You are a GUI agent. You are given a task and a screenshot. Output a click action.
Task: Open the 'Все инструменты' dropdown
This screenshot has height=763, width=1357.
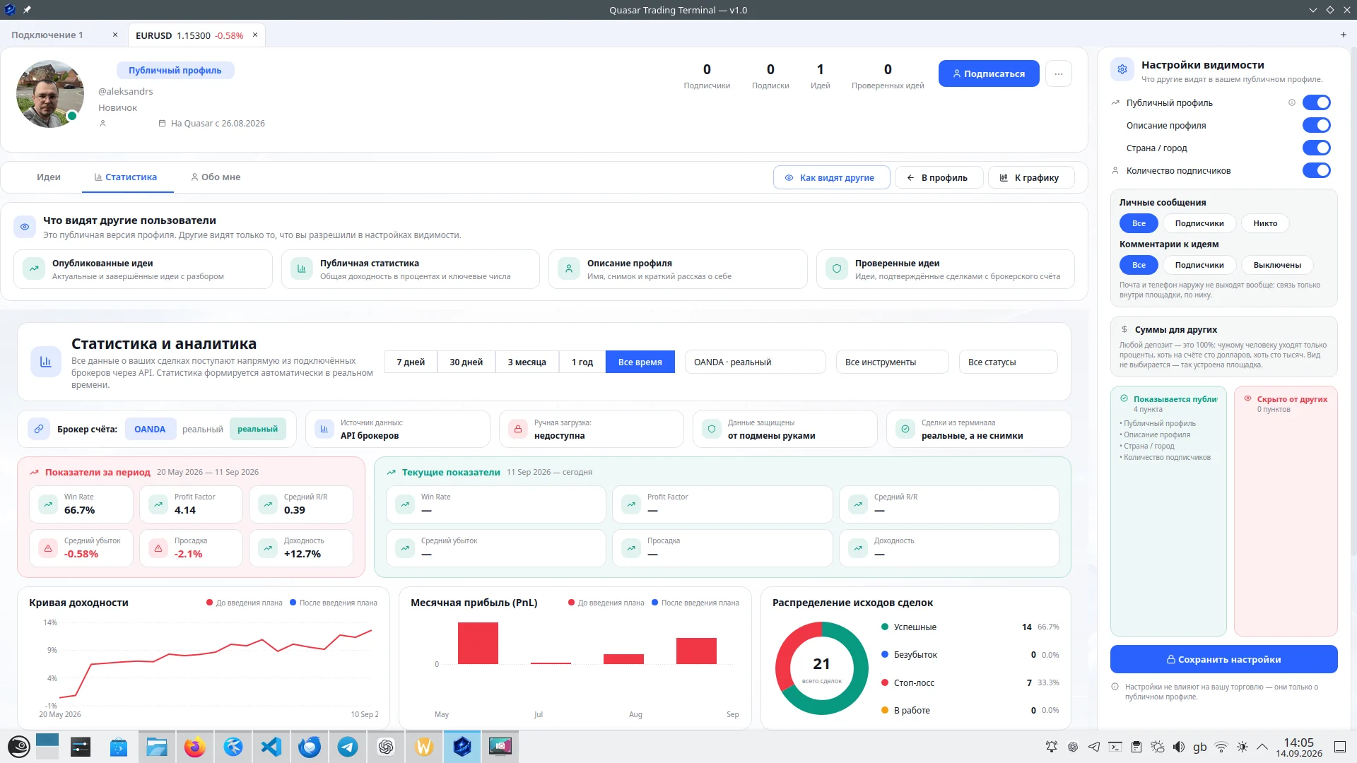point(892,362)
